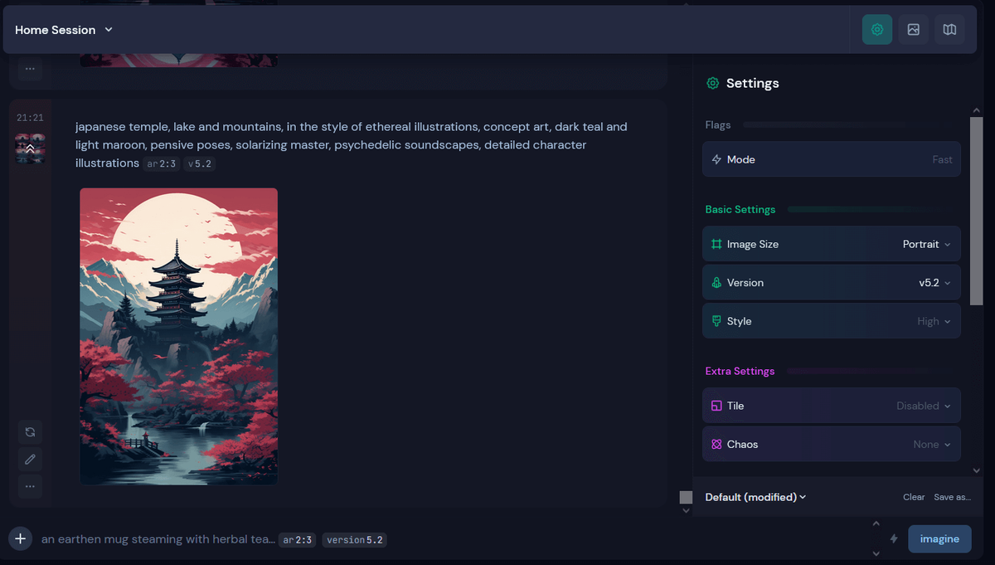Image resolution: width=995 pixels, height=565 pixels.
Task: Click the Tile icon
Action: (x=716, y=407)
